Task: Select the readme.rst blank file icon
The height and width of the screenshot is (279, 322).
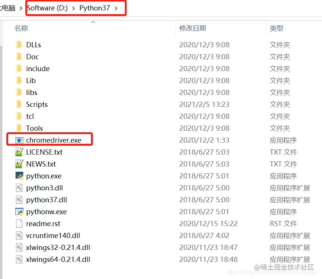Action: tap(19, 223)
